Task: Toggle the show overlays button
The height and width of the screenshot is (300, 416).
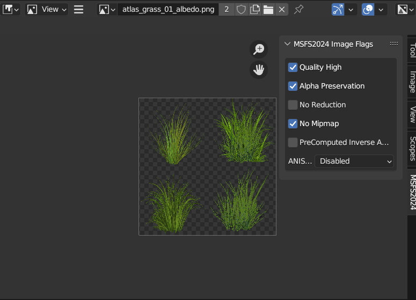Action: [368, 10]
